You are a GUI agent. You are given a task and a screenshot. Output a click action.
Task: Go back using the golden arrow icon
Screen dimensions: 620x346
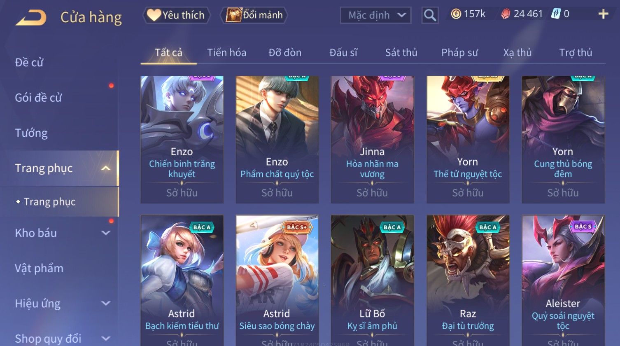[x=31, y=17]
